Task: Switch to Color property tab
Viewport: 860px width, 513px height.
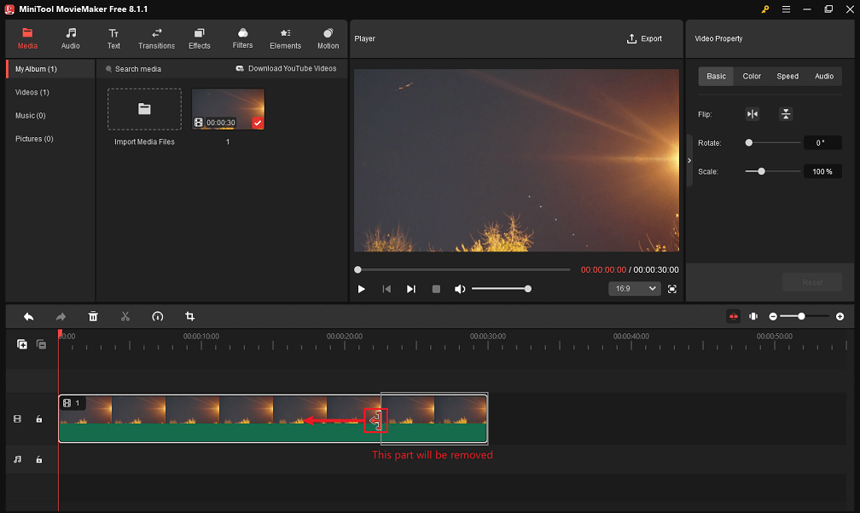Action: [752, 76]
